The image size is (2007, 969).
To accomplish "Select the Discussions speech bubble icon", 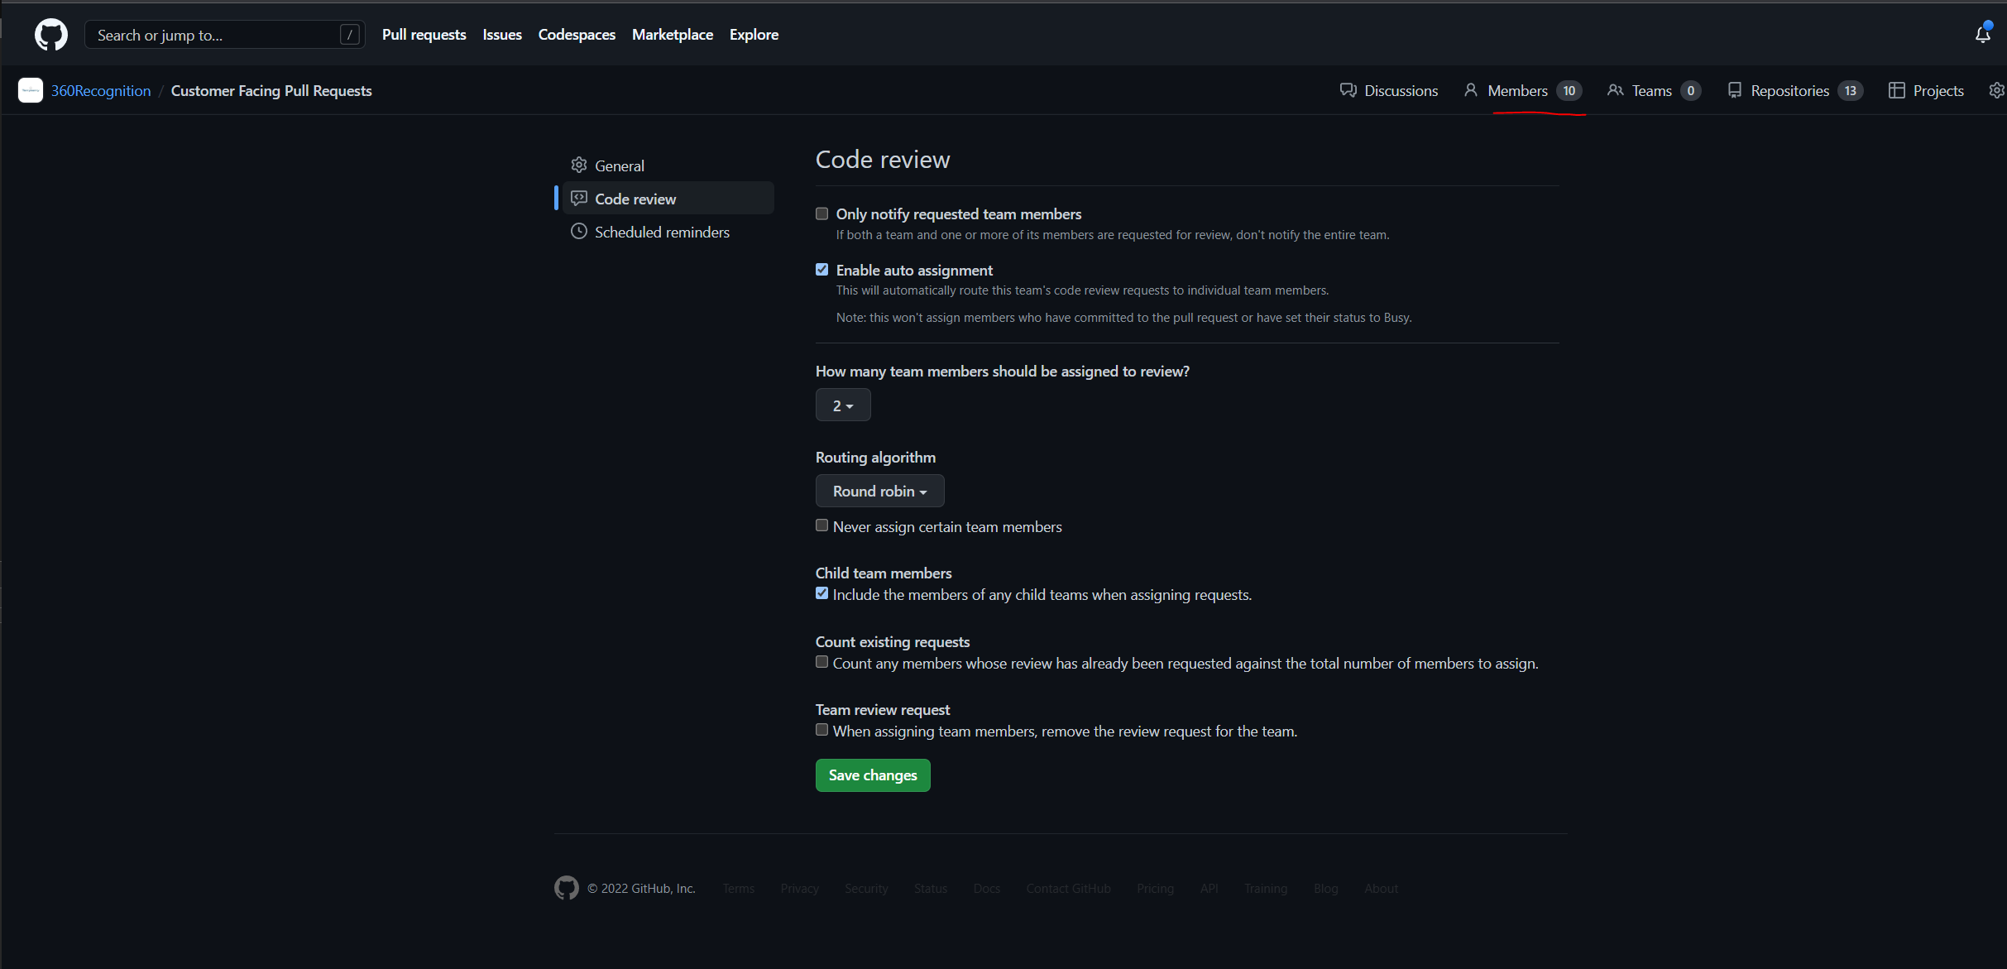I will [x=1348, y=90].
